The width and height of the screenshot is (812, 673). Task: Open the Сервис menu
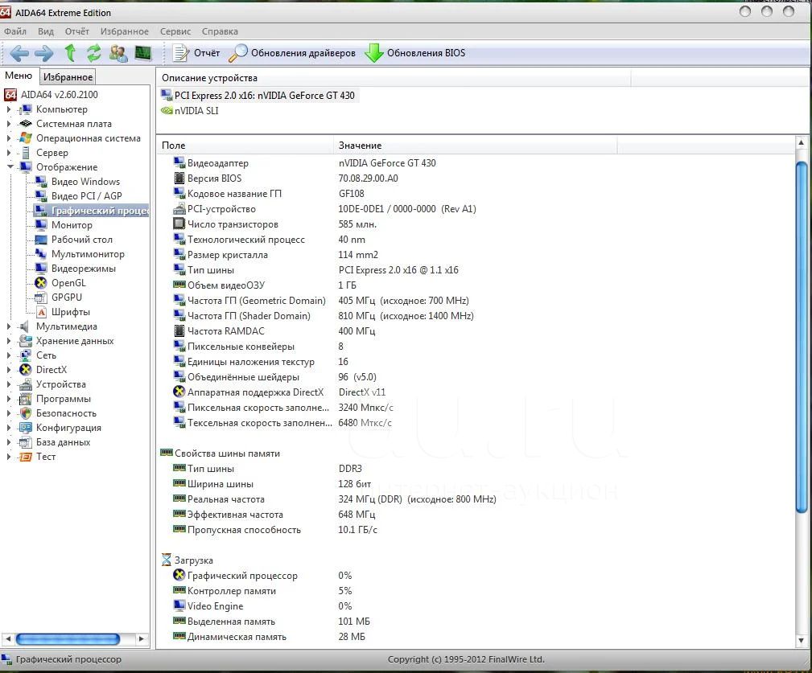pos(175,31)
